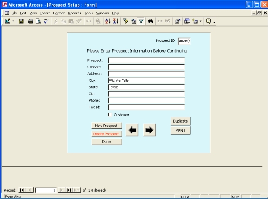Open toolbar options arrow next to Help icon
The width and height of the screenshot is (268, 199).
(214, 22)
